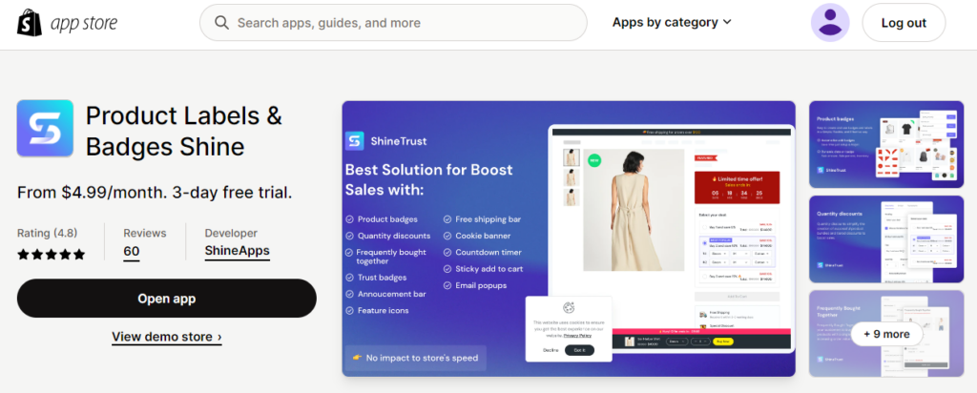977x393 pixels.
Task: Click the Open app button
Action: [x=166, y=299]
